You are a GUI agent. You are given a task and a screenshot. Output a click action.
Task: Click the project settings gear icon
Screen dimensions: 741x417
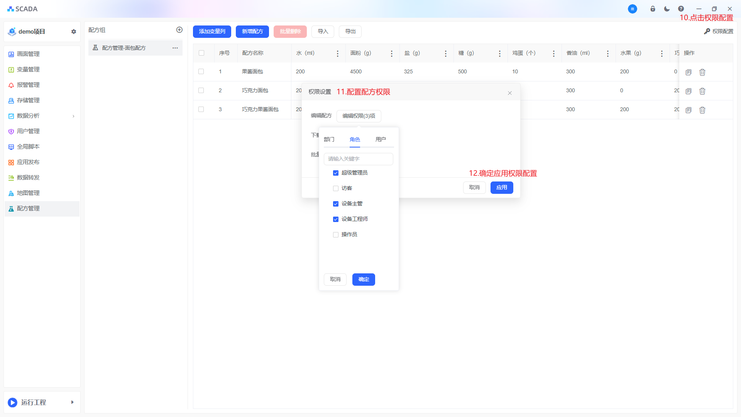click(74, 32)
